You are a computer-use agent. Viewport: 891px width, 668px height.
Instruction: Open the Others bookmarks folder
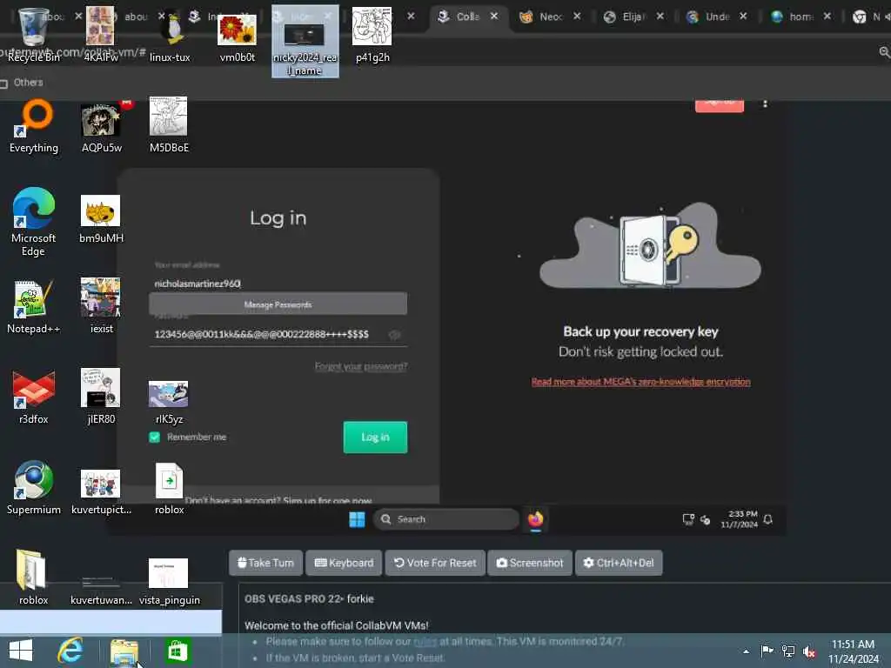pyautogui.click(x=23, y=83)
